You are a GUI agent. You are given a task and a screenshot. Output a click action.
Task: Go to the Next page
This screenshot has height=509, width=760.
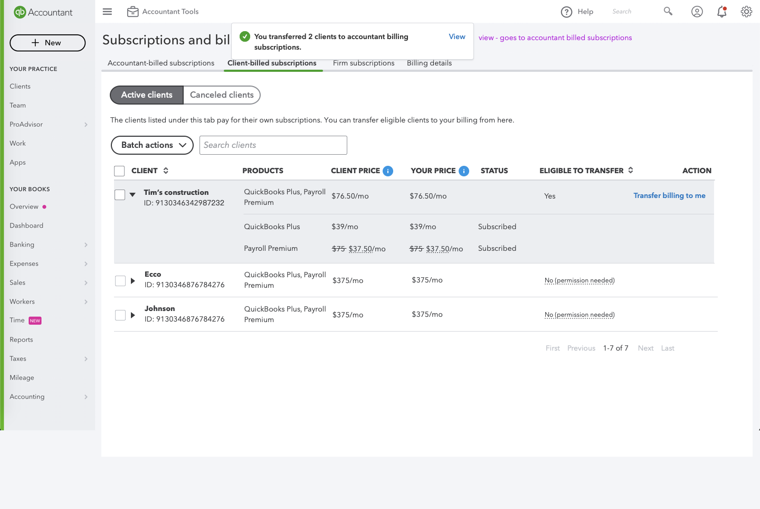[x=645, y=348]
